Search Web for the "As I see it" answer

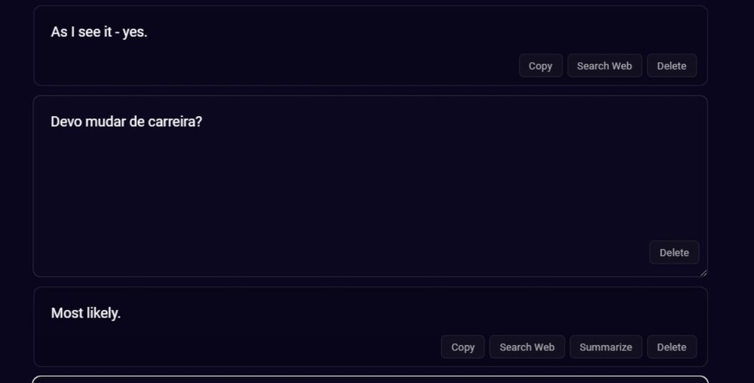pyautogui.click(x=604, y=66)
